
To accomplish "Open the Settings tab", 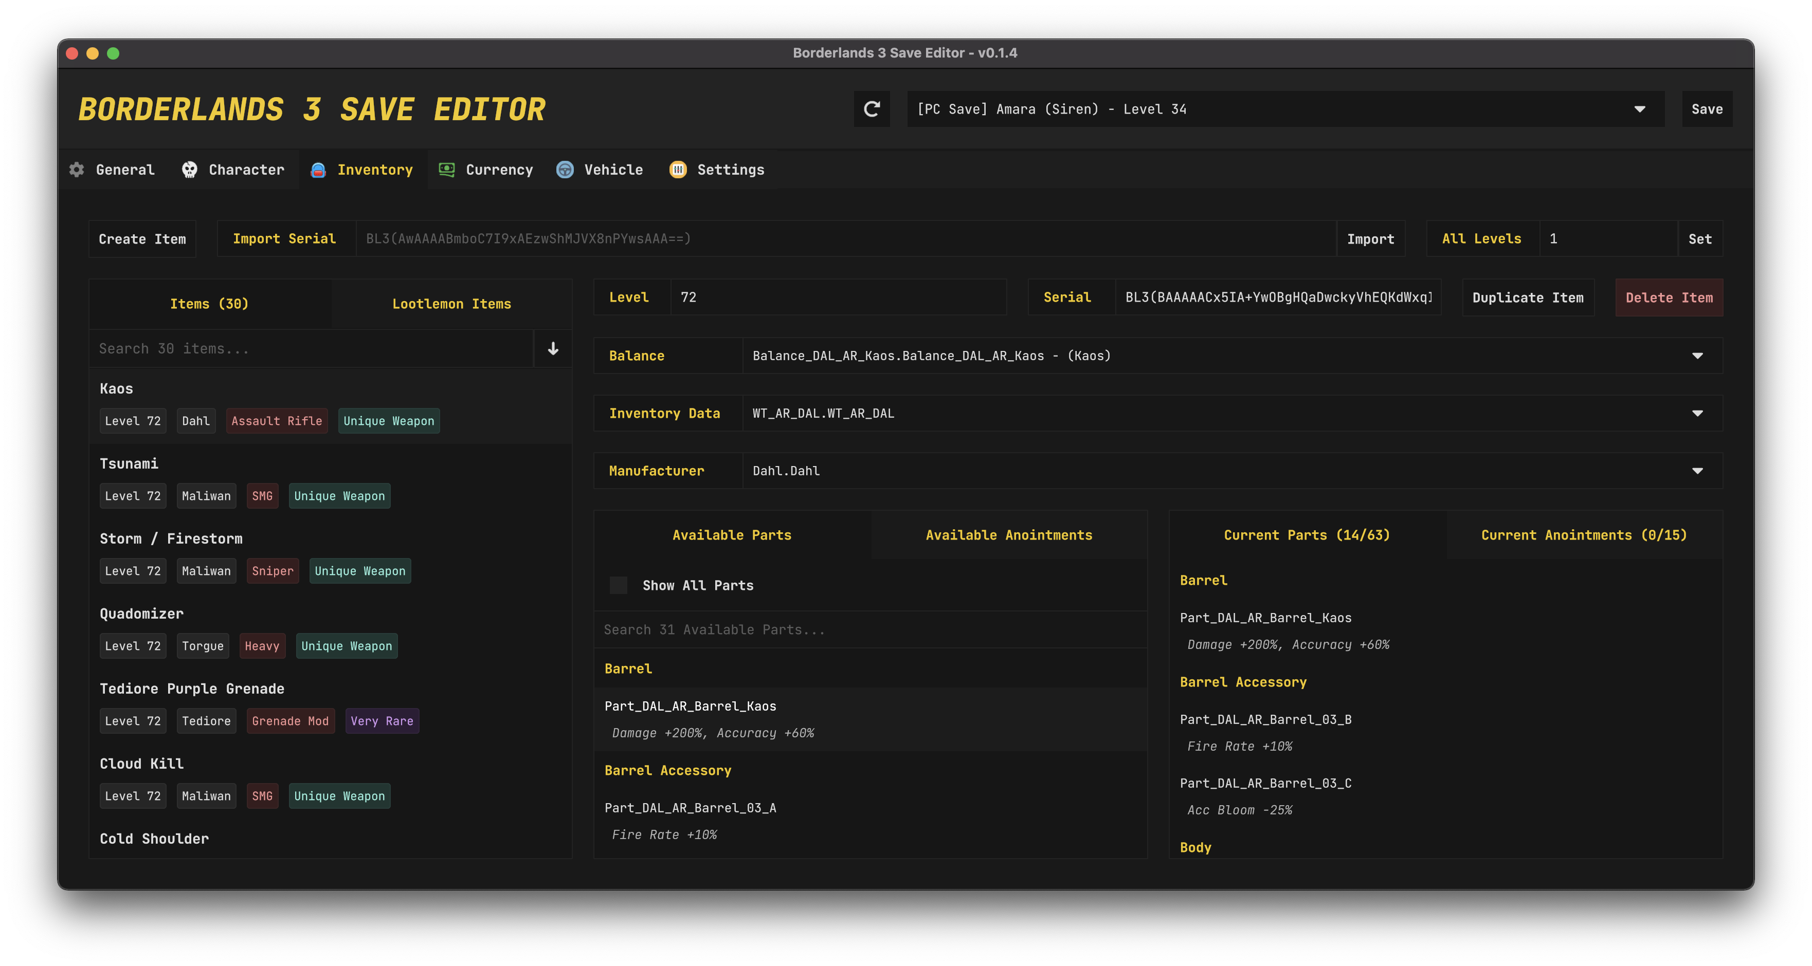I will point(717,170).
